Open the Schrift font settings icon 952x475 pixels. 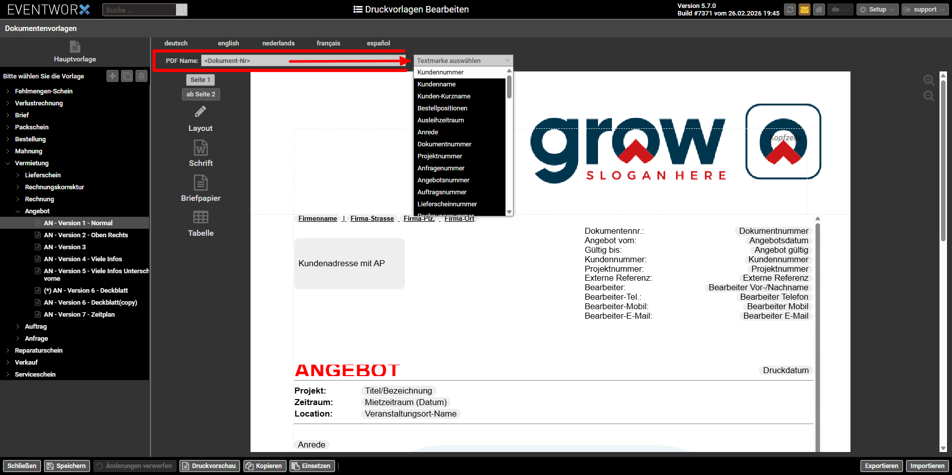(200, 148)
